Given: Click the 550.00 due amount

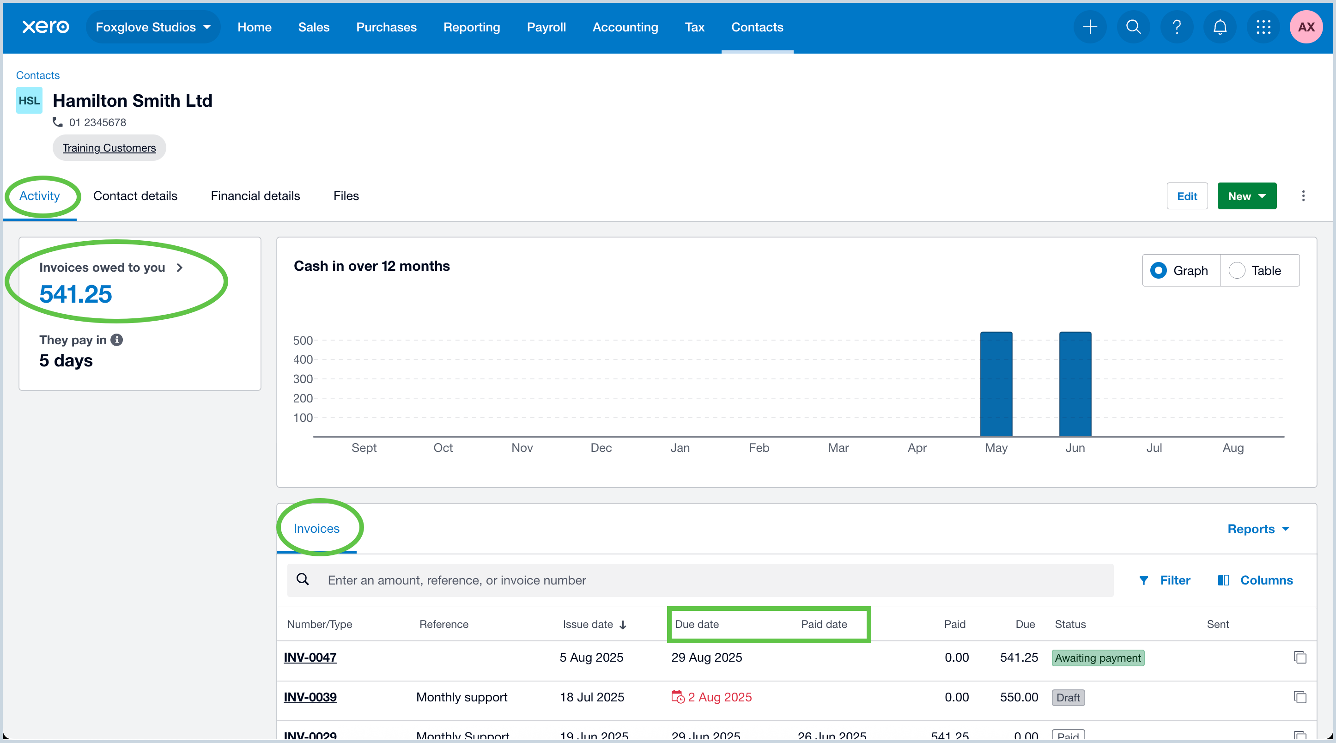Looking at the screenshot, I should 1019,697.
